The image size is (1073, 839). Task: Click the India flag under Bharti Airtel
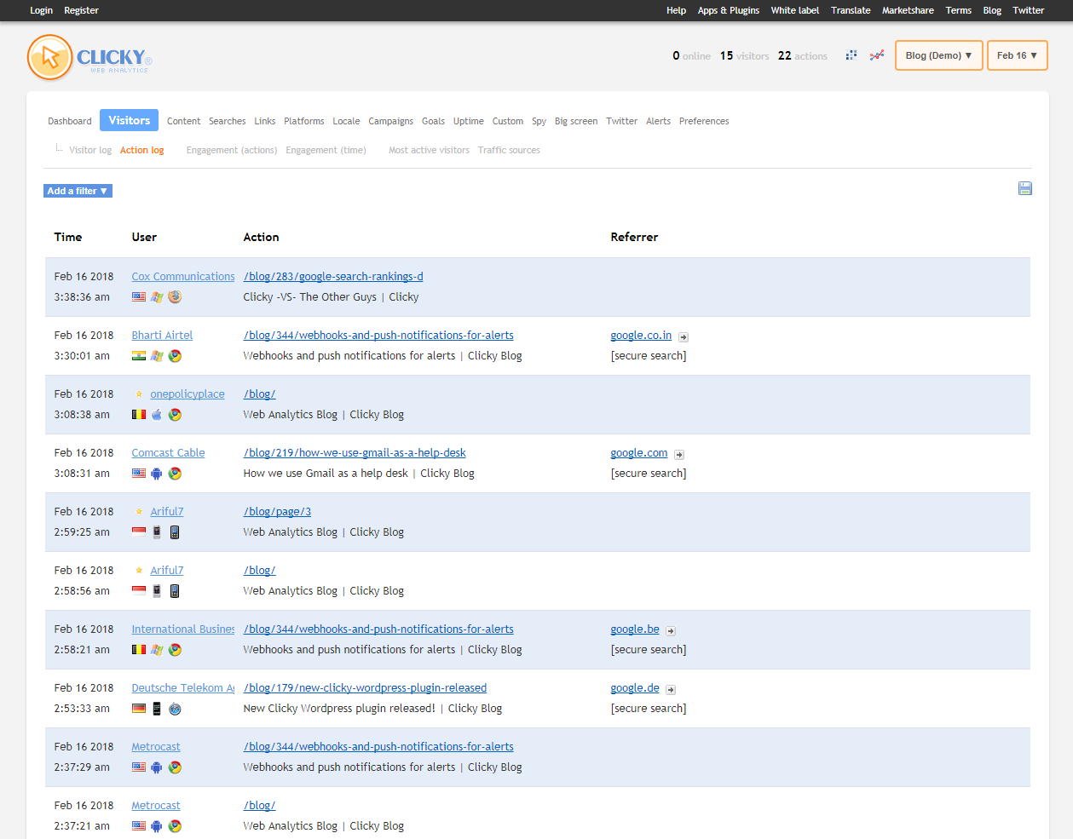[x=139, y=356]
